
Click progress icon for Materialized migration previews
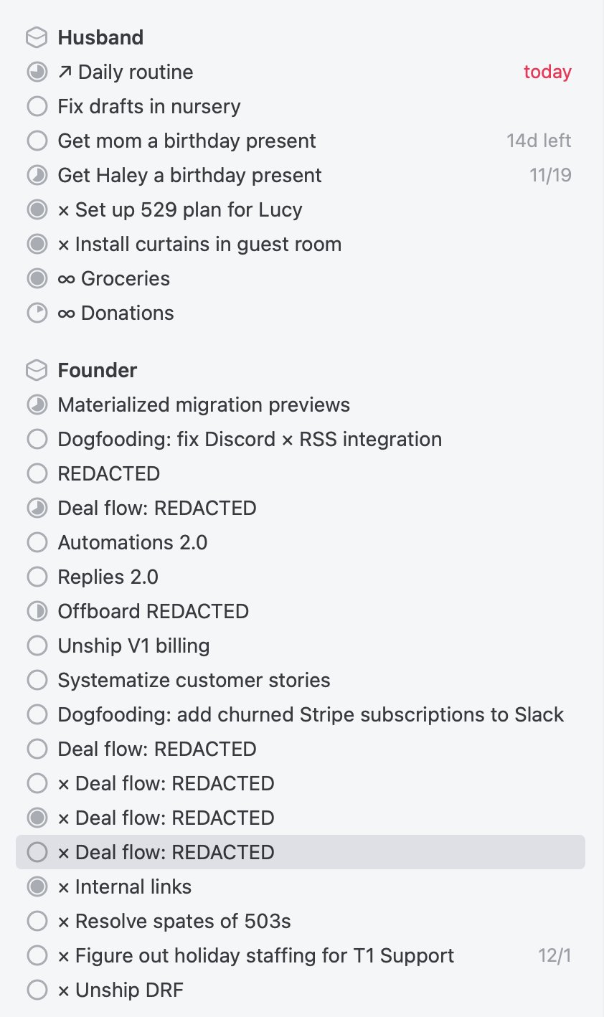37,405
